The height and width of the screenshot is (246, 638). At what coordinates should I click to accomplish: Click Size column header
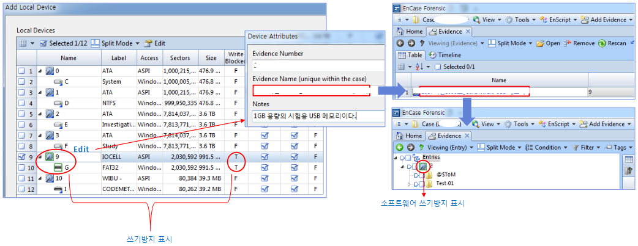211,58
